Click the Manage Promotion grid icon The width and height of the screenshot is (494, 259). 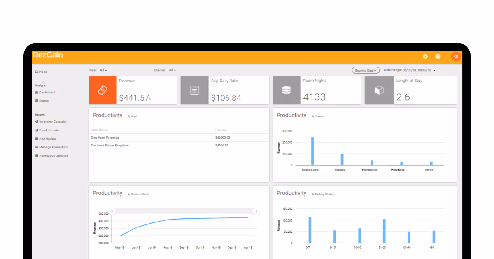[37, 147]
